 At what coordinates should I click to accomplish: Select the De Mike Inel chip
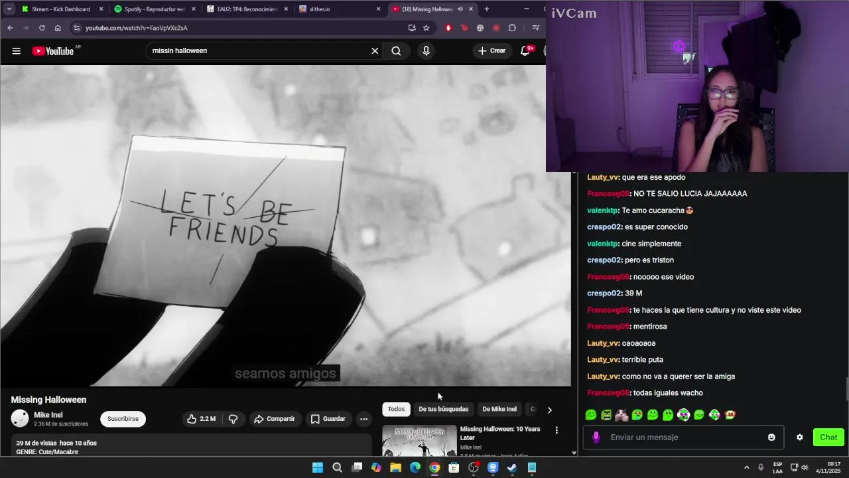(x=499, y=409)
